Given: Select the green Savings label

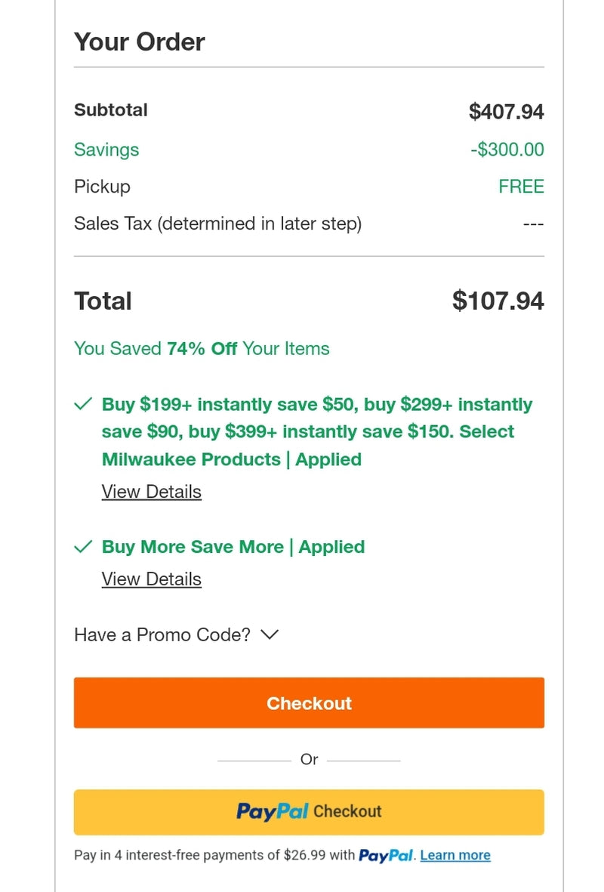Looking at the screenshot, I should coord(106,150).
